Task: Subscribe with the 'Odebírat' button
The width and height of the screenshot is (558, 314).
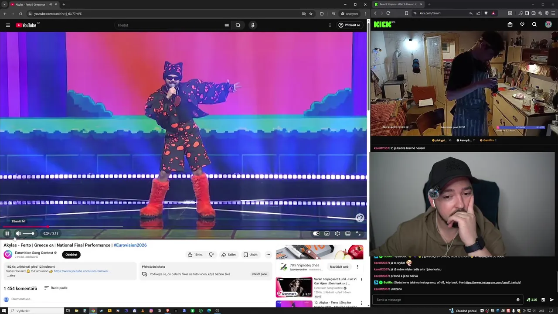Action: coord(71,255)
